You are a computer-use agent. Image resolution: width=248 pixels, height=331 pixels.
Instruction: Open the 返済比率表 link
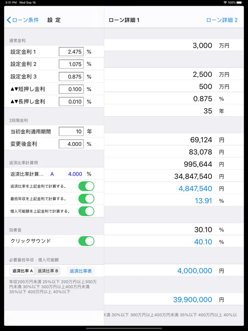point(81,271)
